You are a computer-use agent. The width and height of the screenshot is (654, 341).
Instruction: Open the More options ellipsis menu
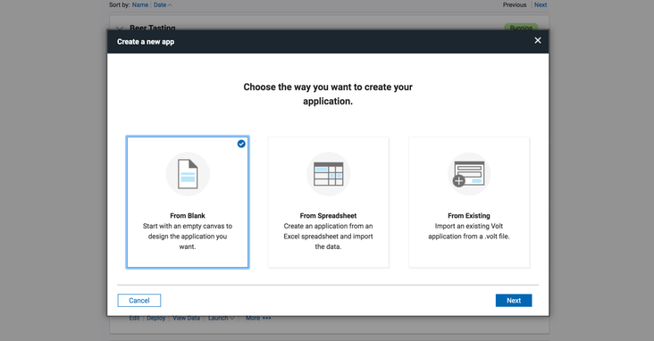(x=258, y=318)
